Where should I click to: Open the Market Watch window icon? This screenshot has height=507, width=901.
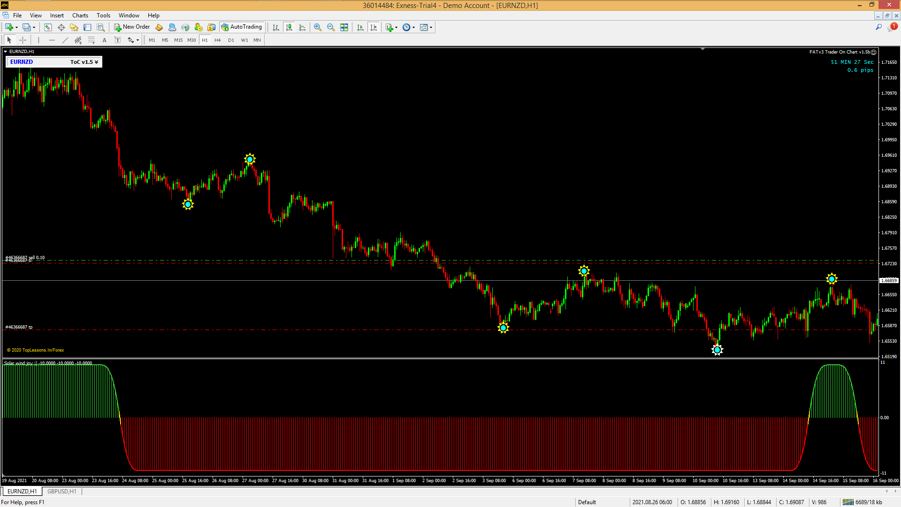point(48,27)
